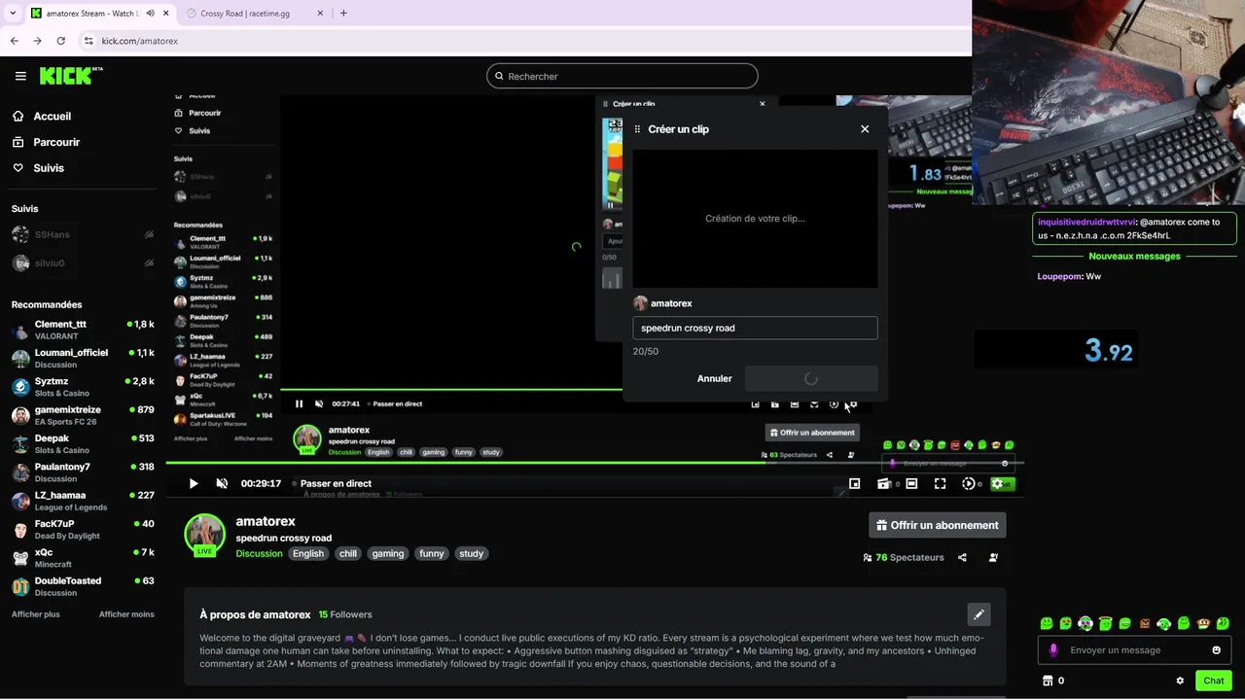Insert the mushroom emote above chat input
Screen dimensions: 1245x700
click(x=1203, y=623)
